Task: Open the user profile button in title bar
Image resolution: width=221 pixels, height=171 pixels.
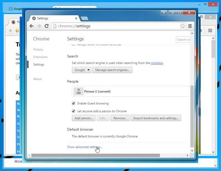Action: point(164,12)
